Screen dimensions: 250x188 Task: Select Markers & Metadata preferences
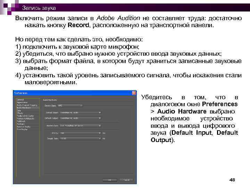pyautogui.click(x=25, y=119)
